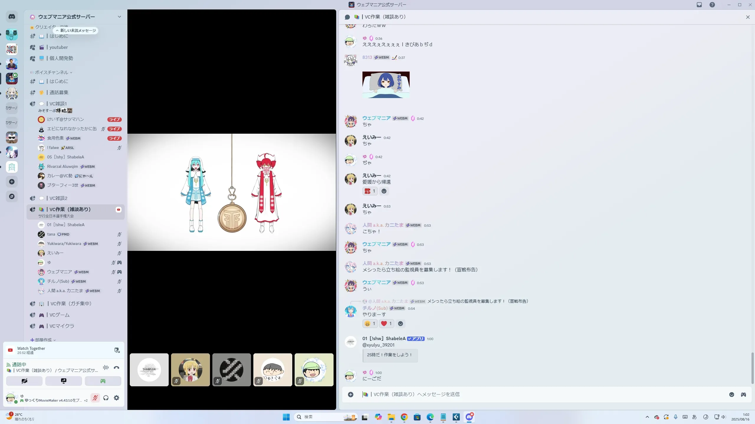Open emoji picker in message box

tap(731, 395)
